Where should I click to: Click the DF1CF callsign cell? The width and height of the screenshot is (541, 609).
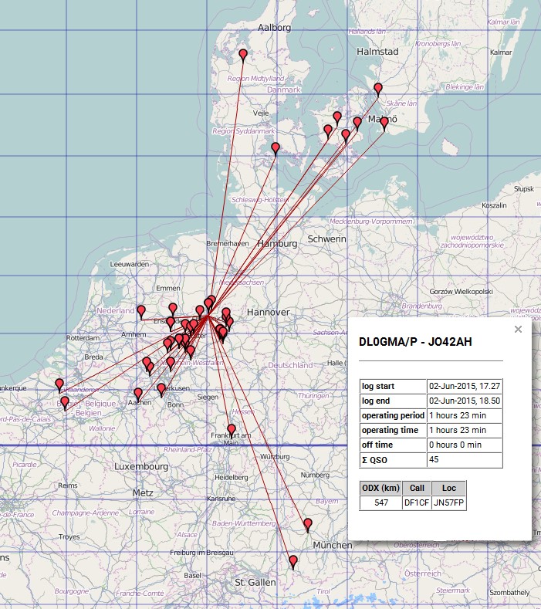[417, 503]
